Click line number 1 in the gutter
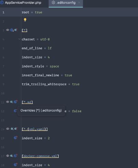Screen dimensions: 138x168 tap(3, 12)
